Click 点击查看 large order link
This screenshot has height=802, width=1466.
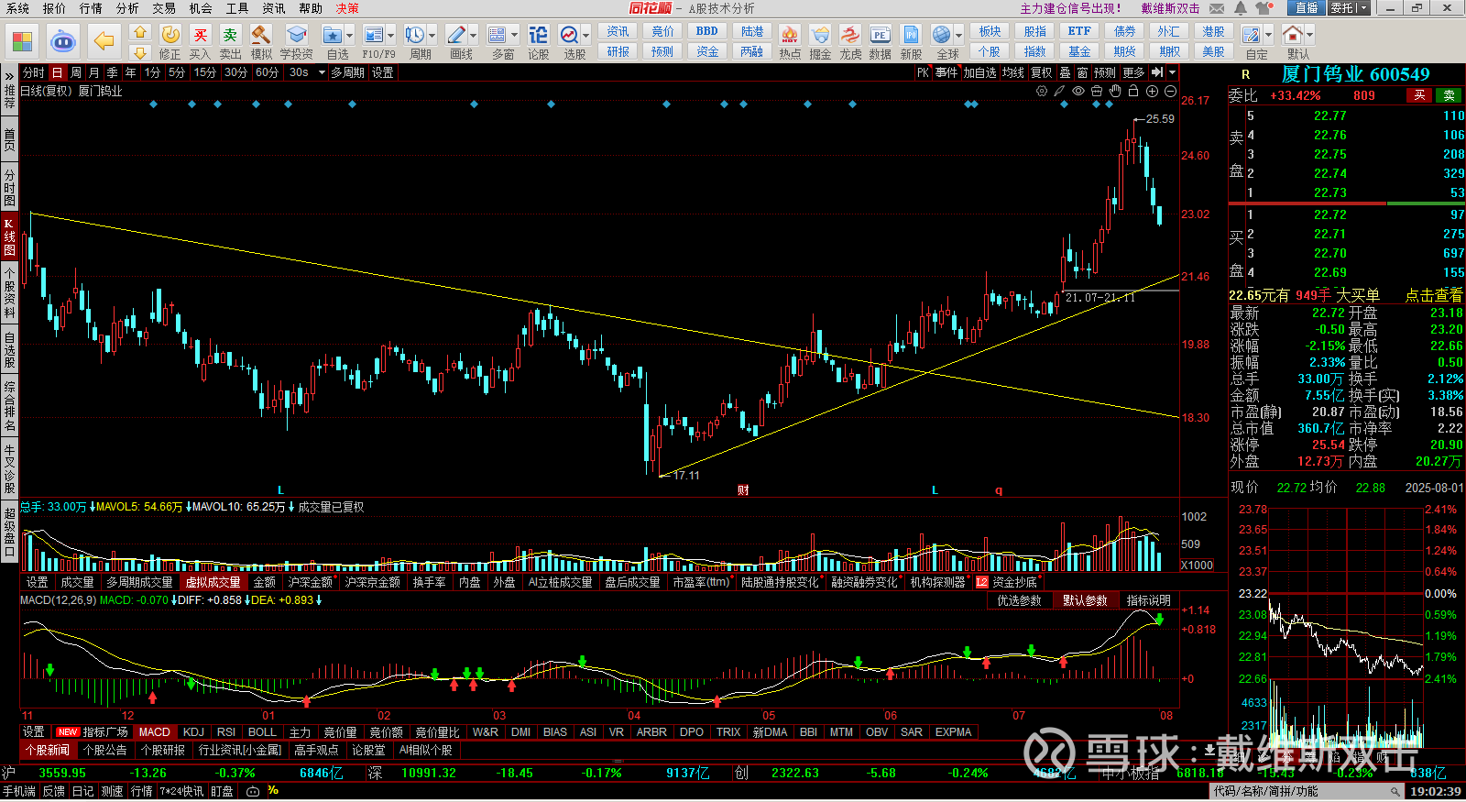pos(1434,295)
